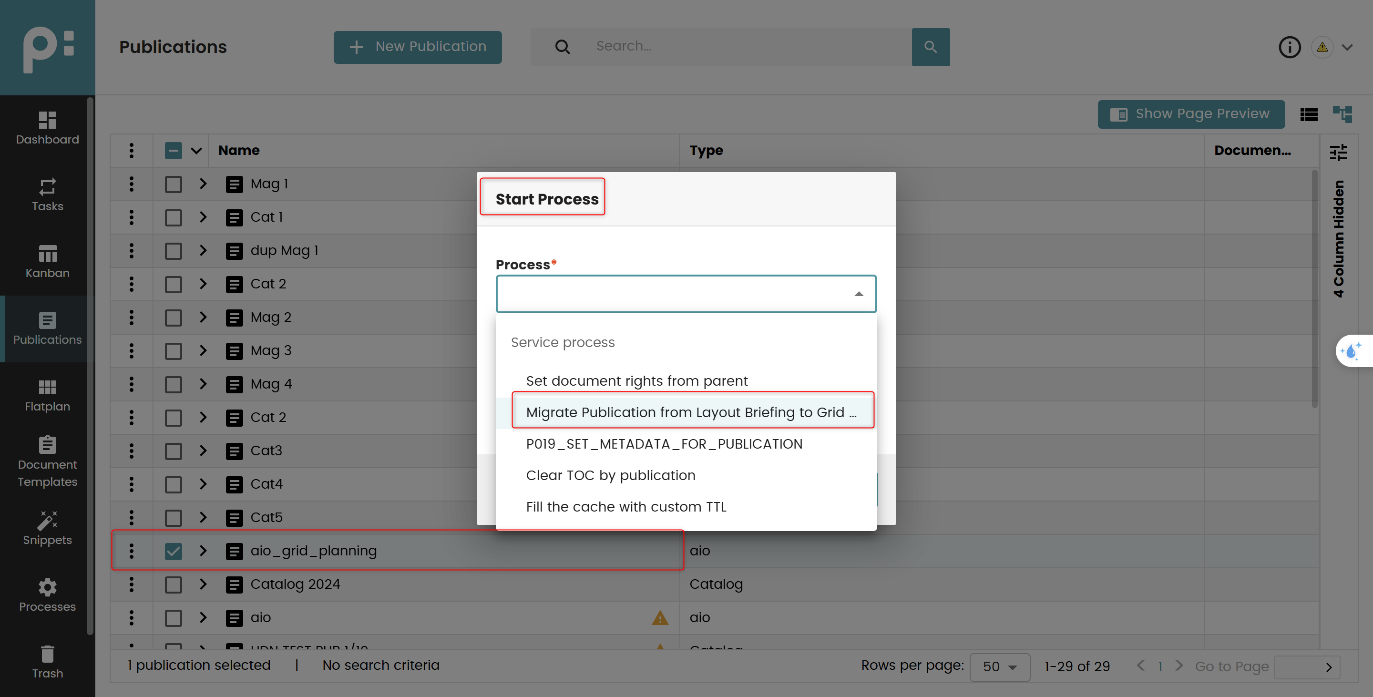
Task: Toggle the header select-all checkbox
Action: [173, 151]
